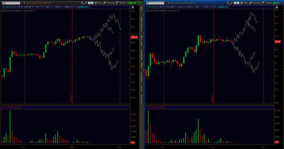Toggle the 1h timeframe button on Gold chart
The height and width of the screenshot is (149, 284).
90,3
